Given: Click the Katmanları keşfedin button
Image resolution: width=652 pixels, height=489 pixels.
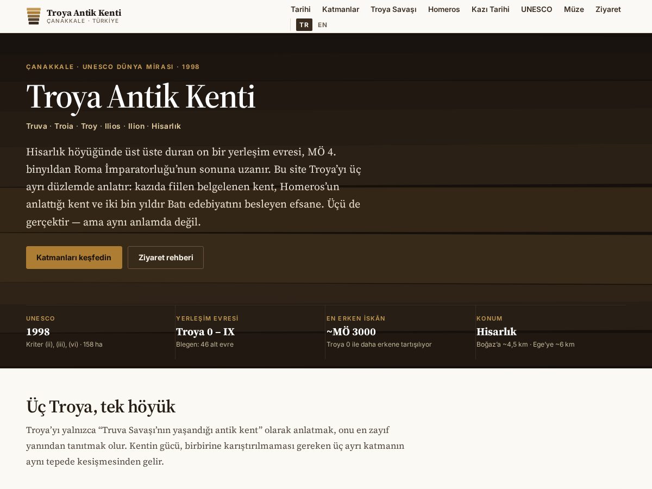Looking at the screenshot, I should click(x=74, y=258).
